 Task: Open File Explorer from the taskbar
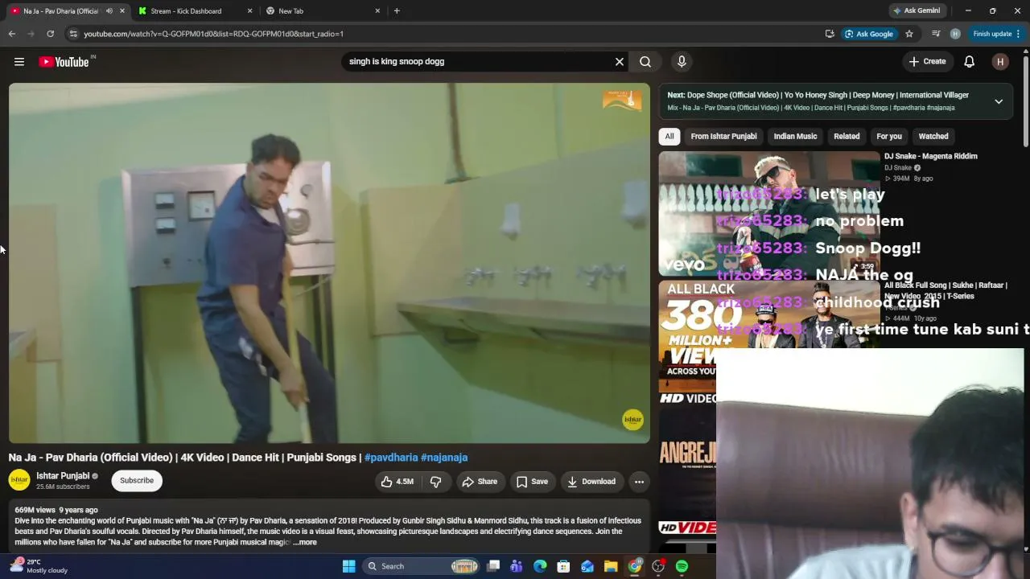pyautogui.click(x=611, y=566)
